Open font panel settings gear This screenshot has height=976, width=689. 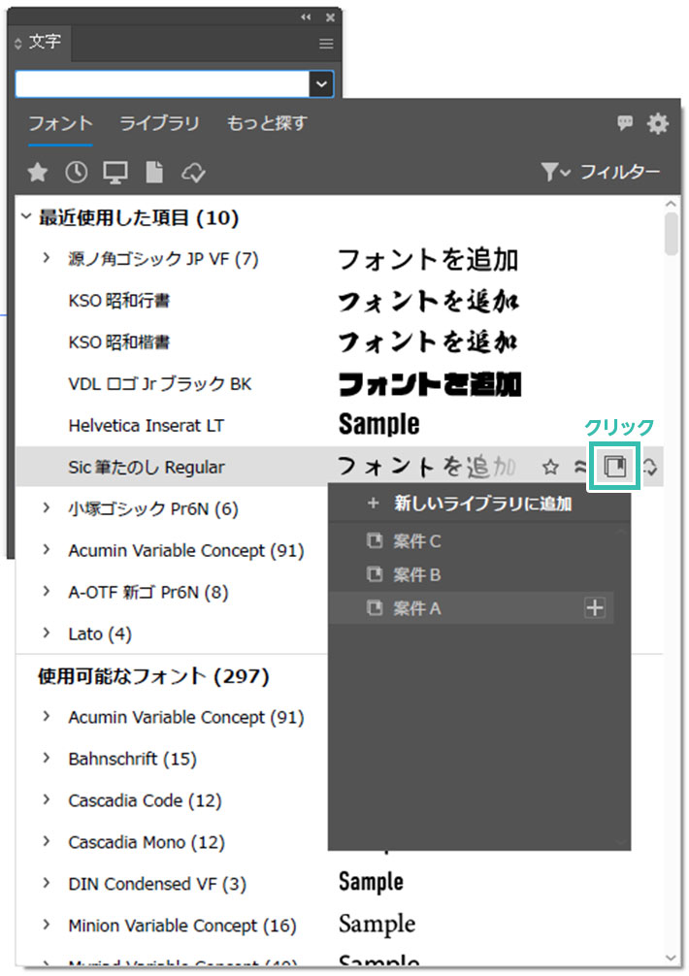pos(658,123)
